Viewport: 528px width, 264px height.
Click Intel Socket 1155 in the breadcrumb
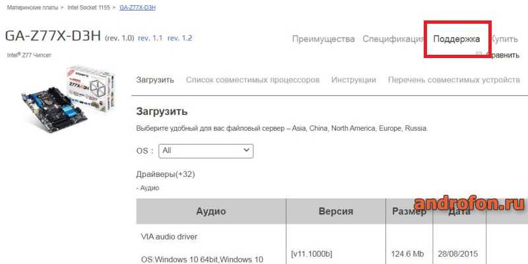click(x=88, y=7)
